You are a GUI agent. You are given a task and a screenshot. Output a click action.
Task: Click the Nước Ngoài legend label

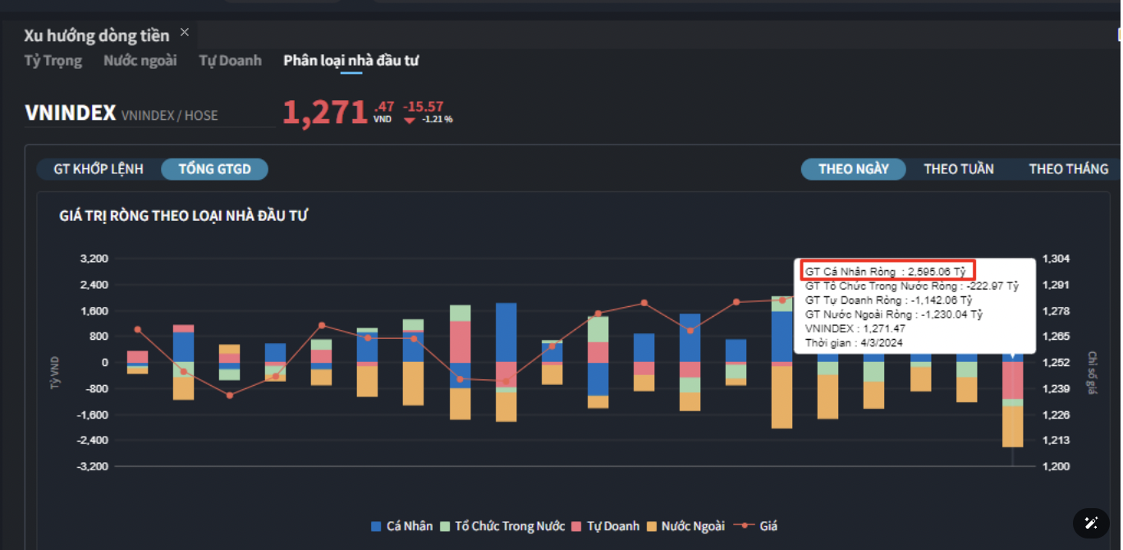click(x=693, y=526)
